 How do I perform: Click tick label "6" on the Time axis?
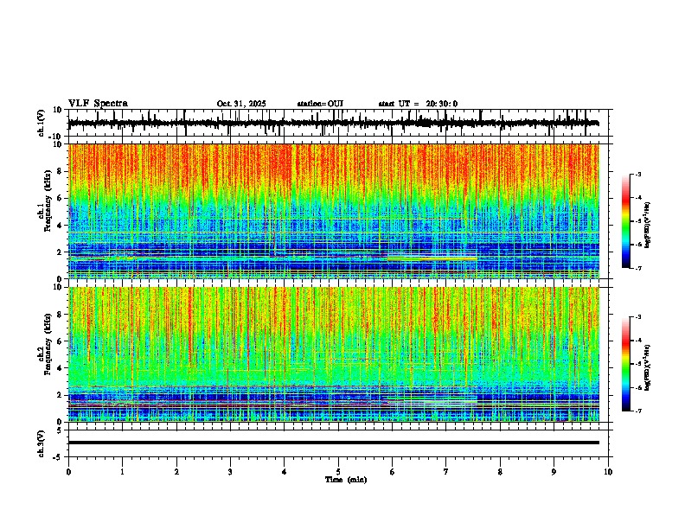393,472
